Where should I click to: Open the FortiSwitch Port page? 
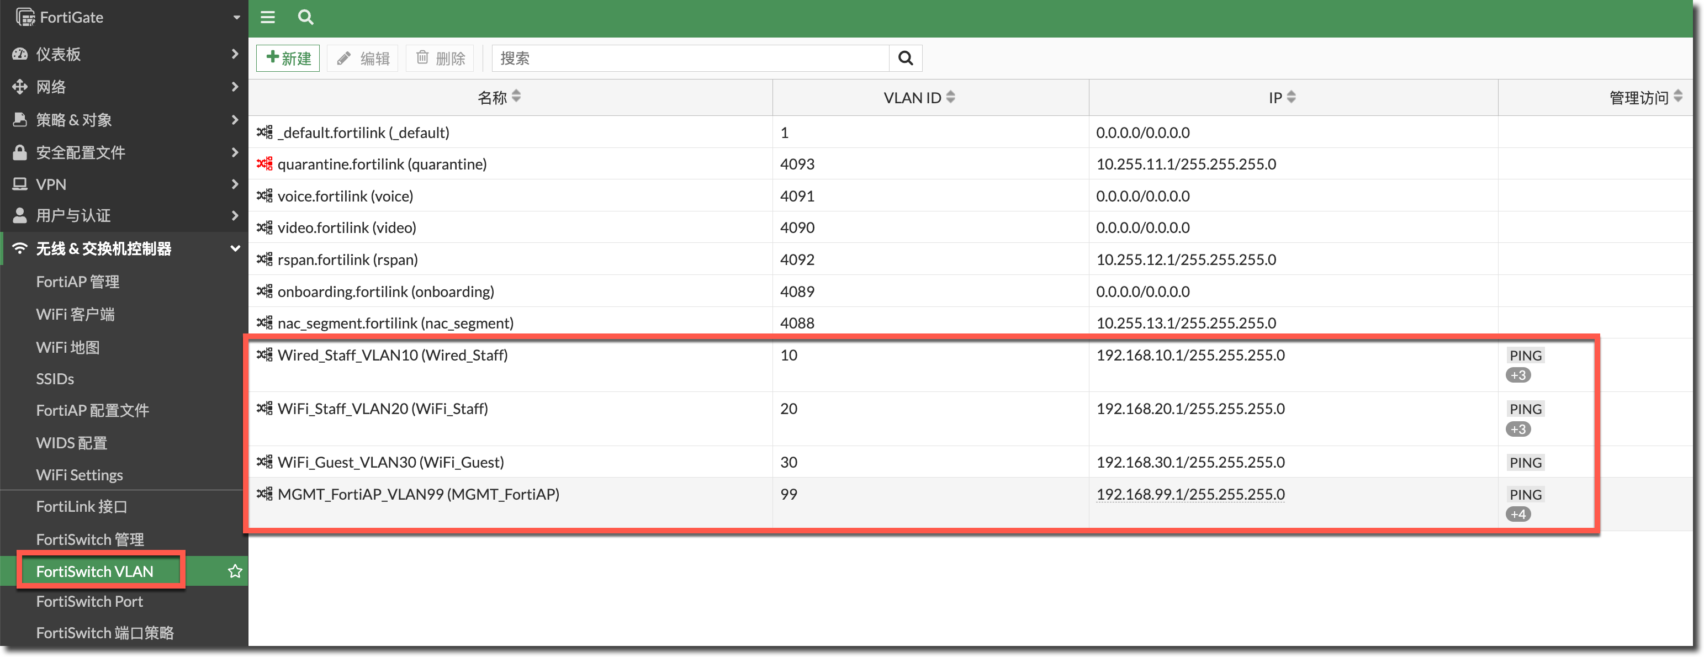coord(89,601)
